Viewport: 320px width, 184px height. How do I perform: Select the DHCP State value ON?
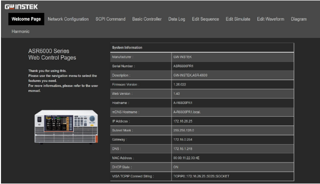point(176,167)
